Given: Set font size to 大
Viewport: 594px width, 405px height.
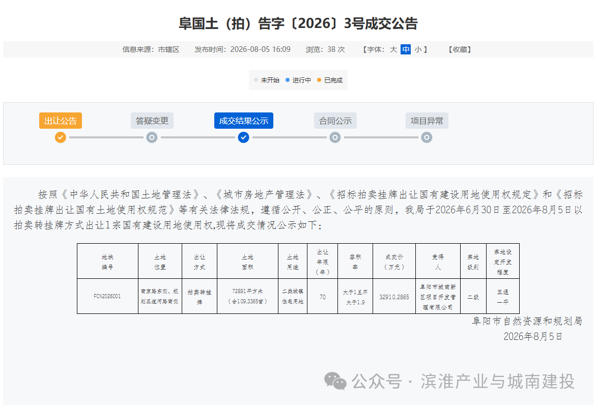Looking at the screenshot, I should 393,49.
